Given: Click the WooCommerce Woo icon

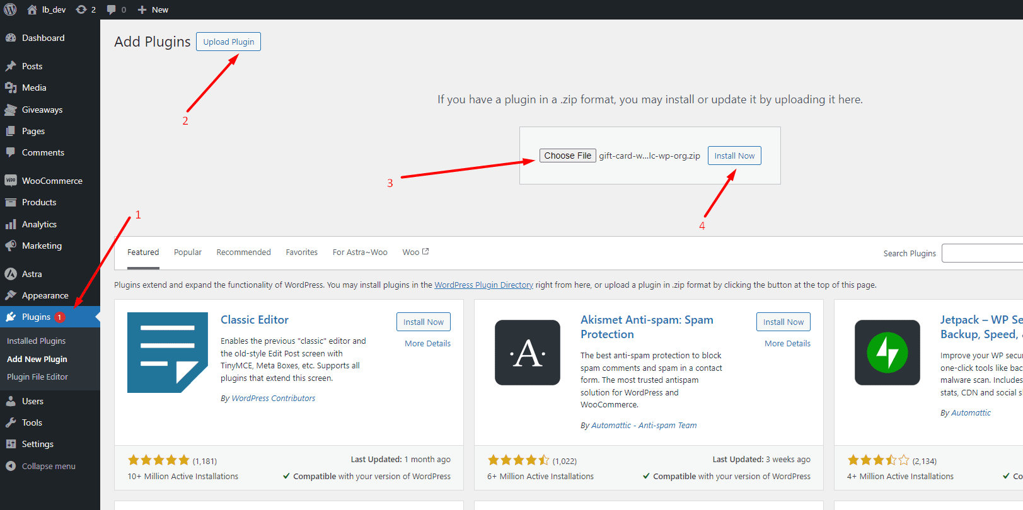Looking at the screenshot, I should (x=11, y=181).
